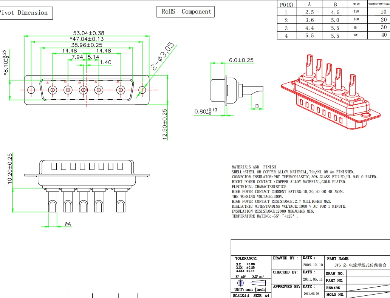
Task: Click the SCALE:1:1 cell
Action: (x=241, y=296)
